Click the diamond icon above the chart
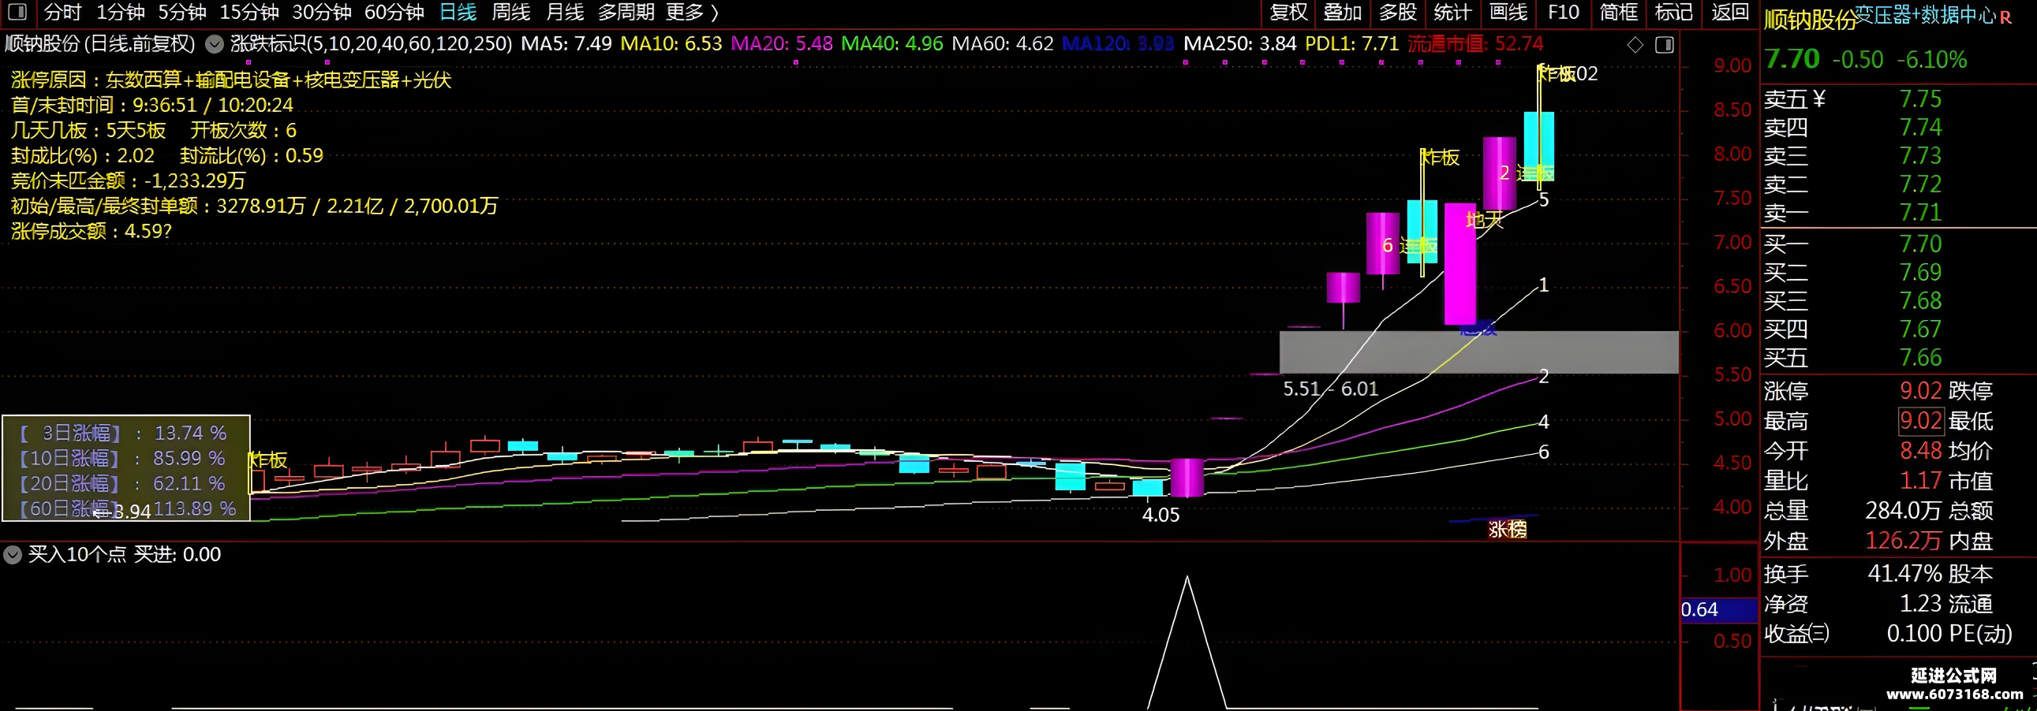Image resolution: width=2037 pixels, height=711 pixels. pyautogui.click(x=1635, y=45)
